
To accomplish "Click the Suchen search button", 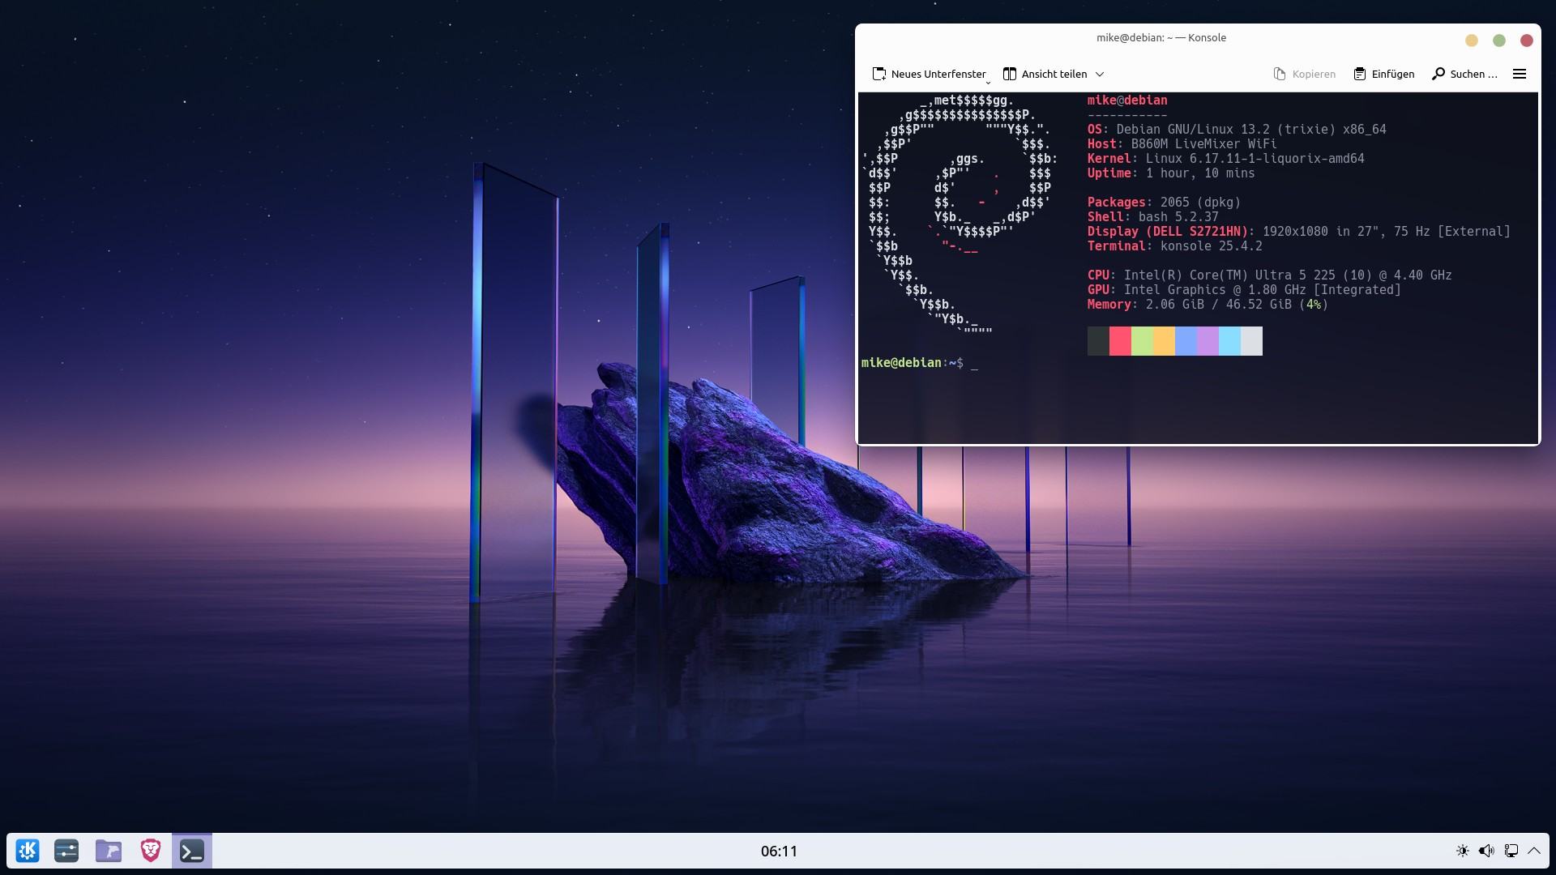I will pyautogui.click(x=1464, y=74).
